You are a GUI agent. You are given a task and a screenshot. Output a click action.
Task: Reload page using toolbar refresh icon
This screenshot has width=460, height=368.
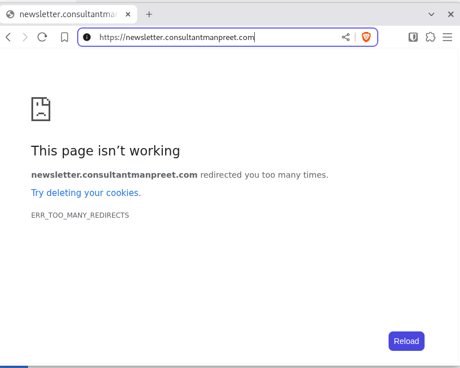click(x=42, y=37)
